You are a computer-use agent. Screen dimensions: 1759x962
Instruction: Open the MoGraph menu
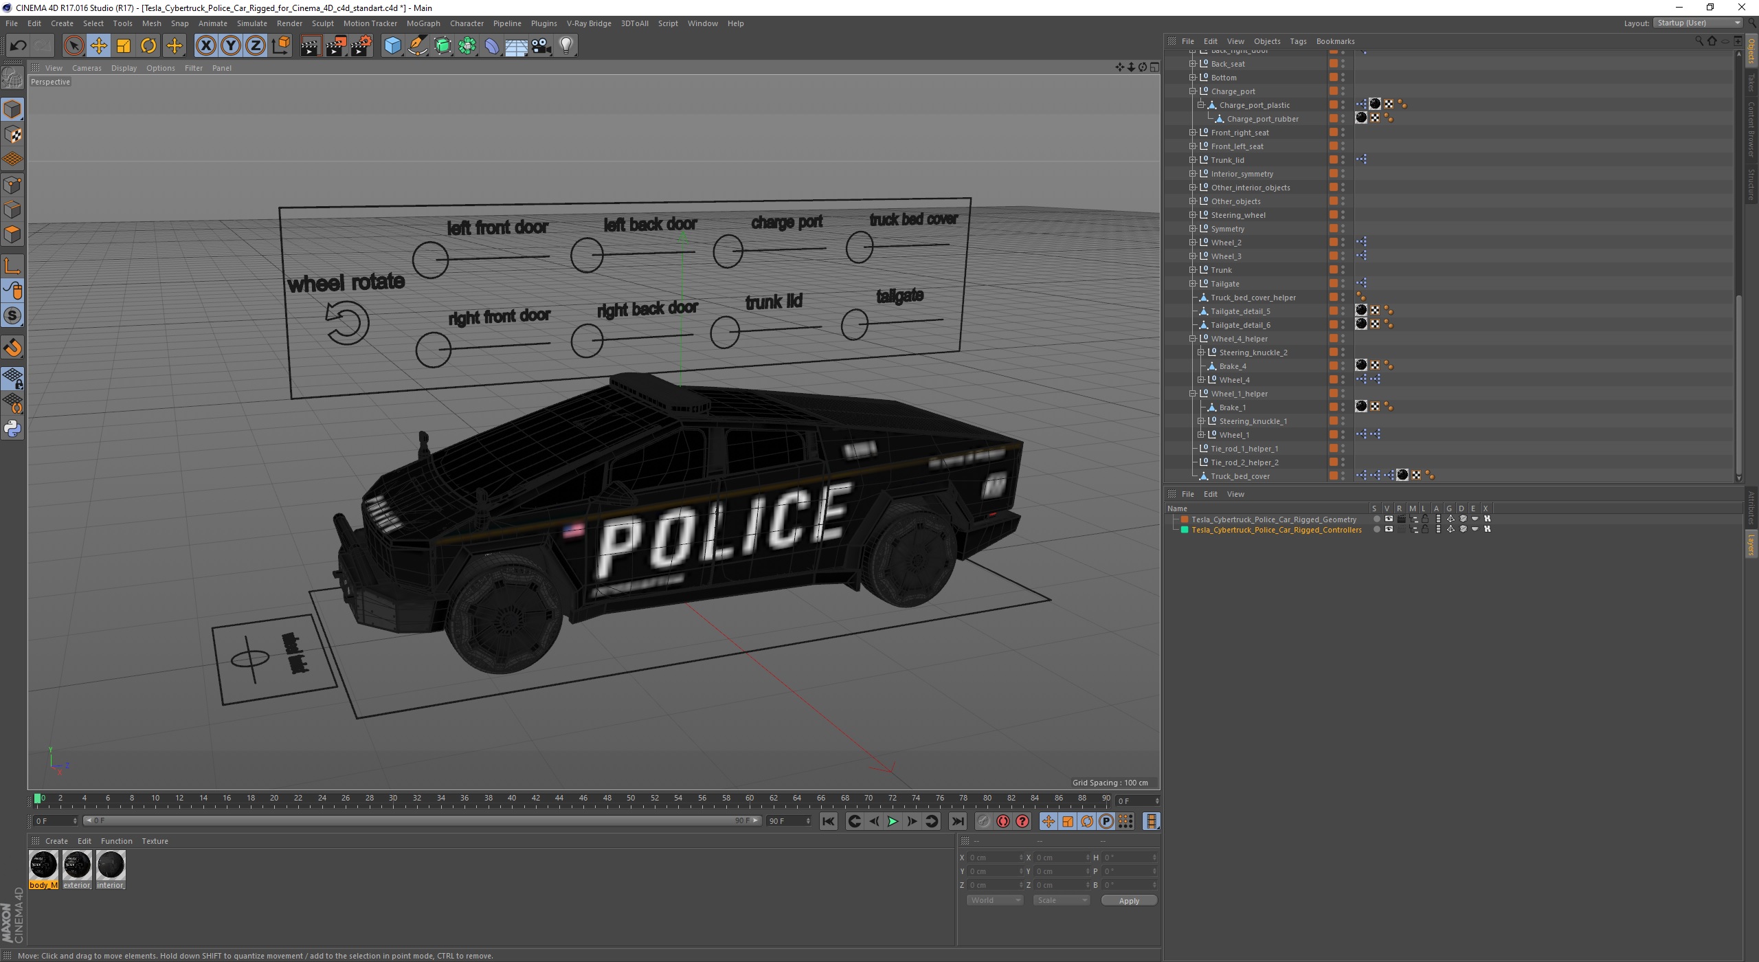pos(423,23)
